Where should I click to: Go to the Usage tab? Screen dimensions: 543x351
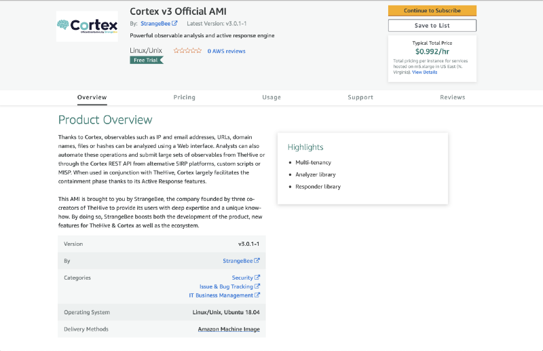coord(271,97)
